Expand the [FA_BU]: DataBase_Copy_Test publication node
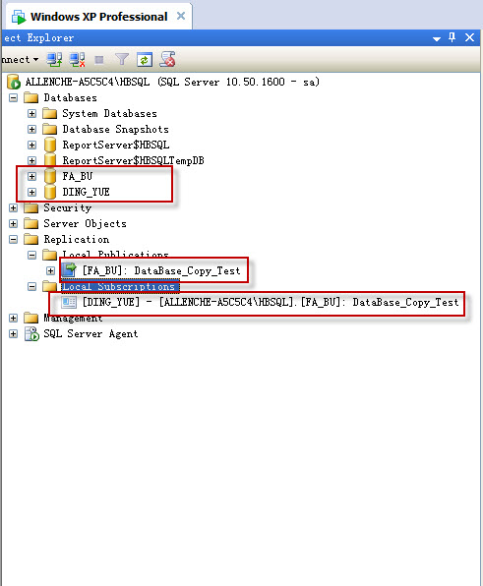 click(51, 270)
